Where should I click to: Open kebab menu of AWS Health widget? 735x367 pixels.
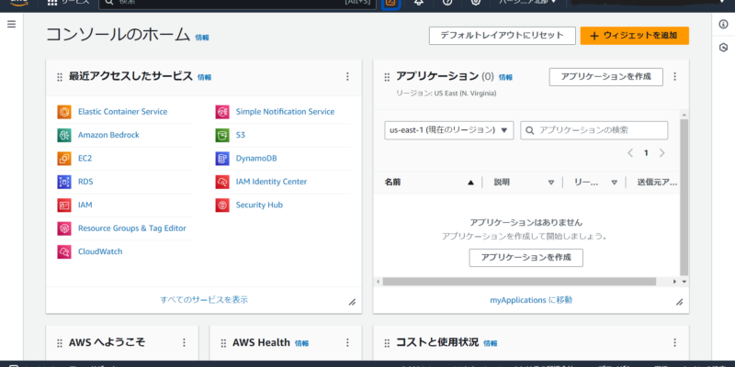(347, 342)
